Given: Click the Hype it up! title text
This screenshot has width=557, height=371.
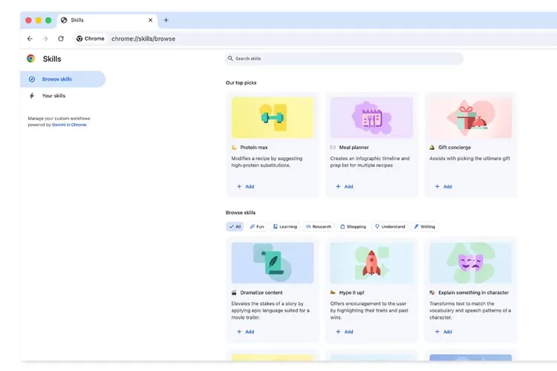Looking at the screenshot, I should point(352,292).
